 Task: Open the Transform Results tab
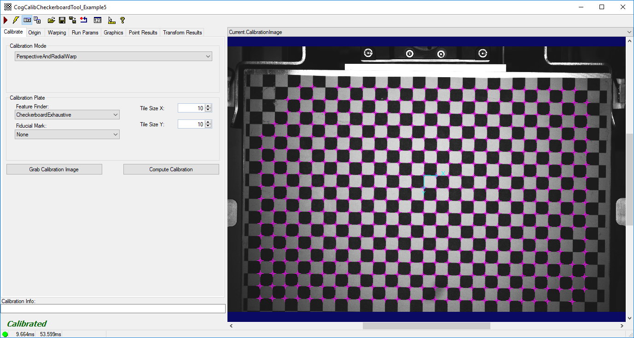182,33
